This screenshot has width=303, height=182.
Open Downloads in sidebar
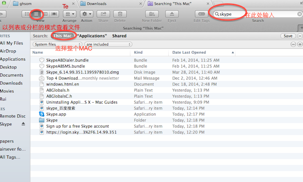[x=11, y=83]
